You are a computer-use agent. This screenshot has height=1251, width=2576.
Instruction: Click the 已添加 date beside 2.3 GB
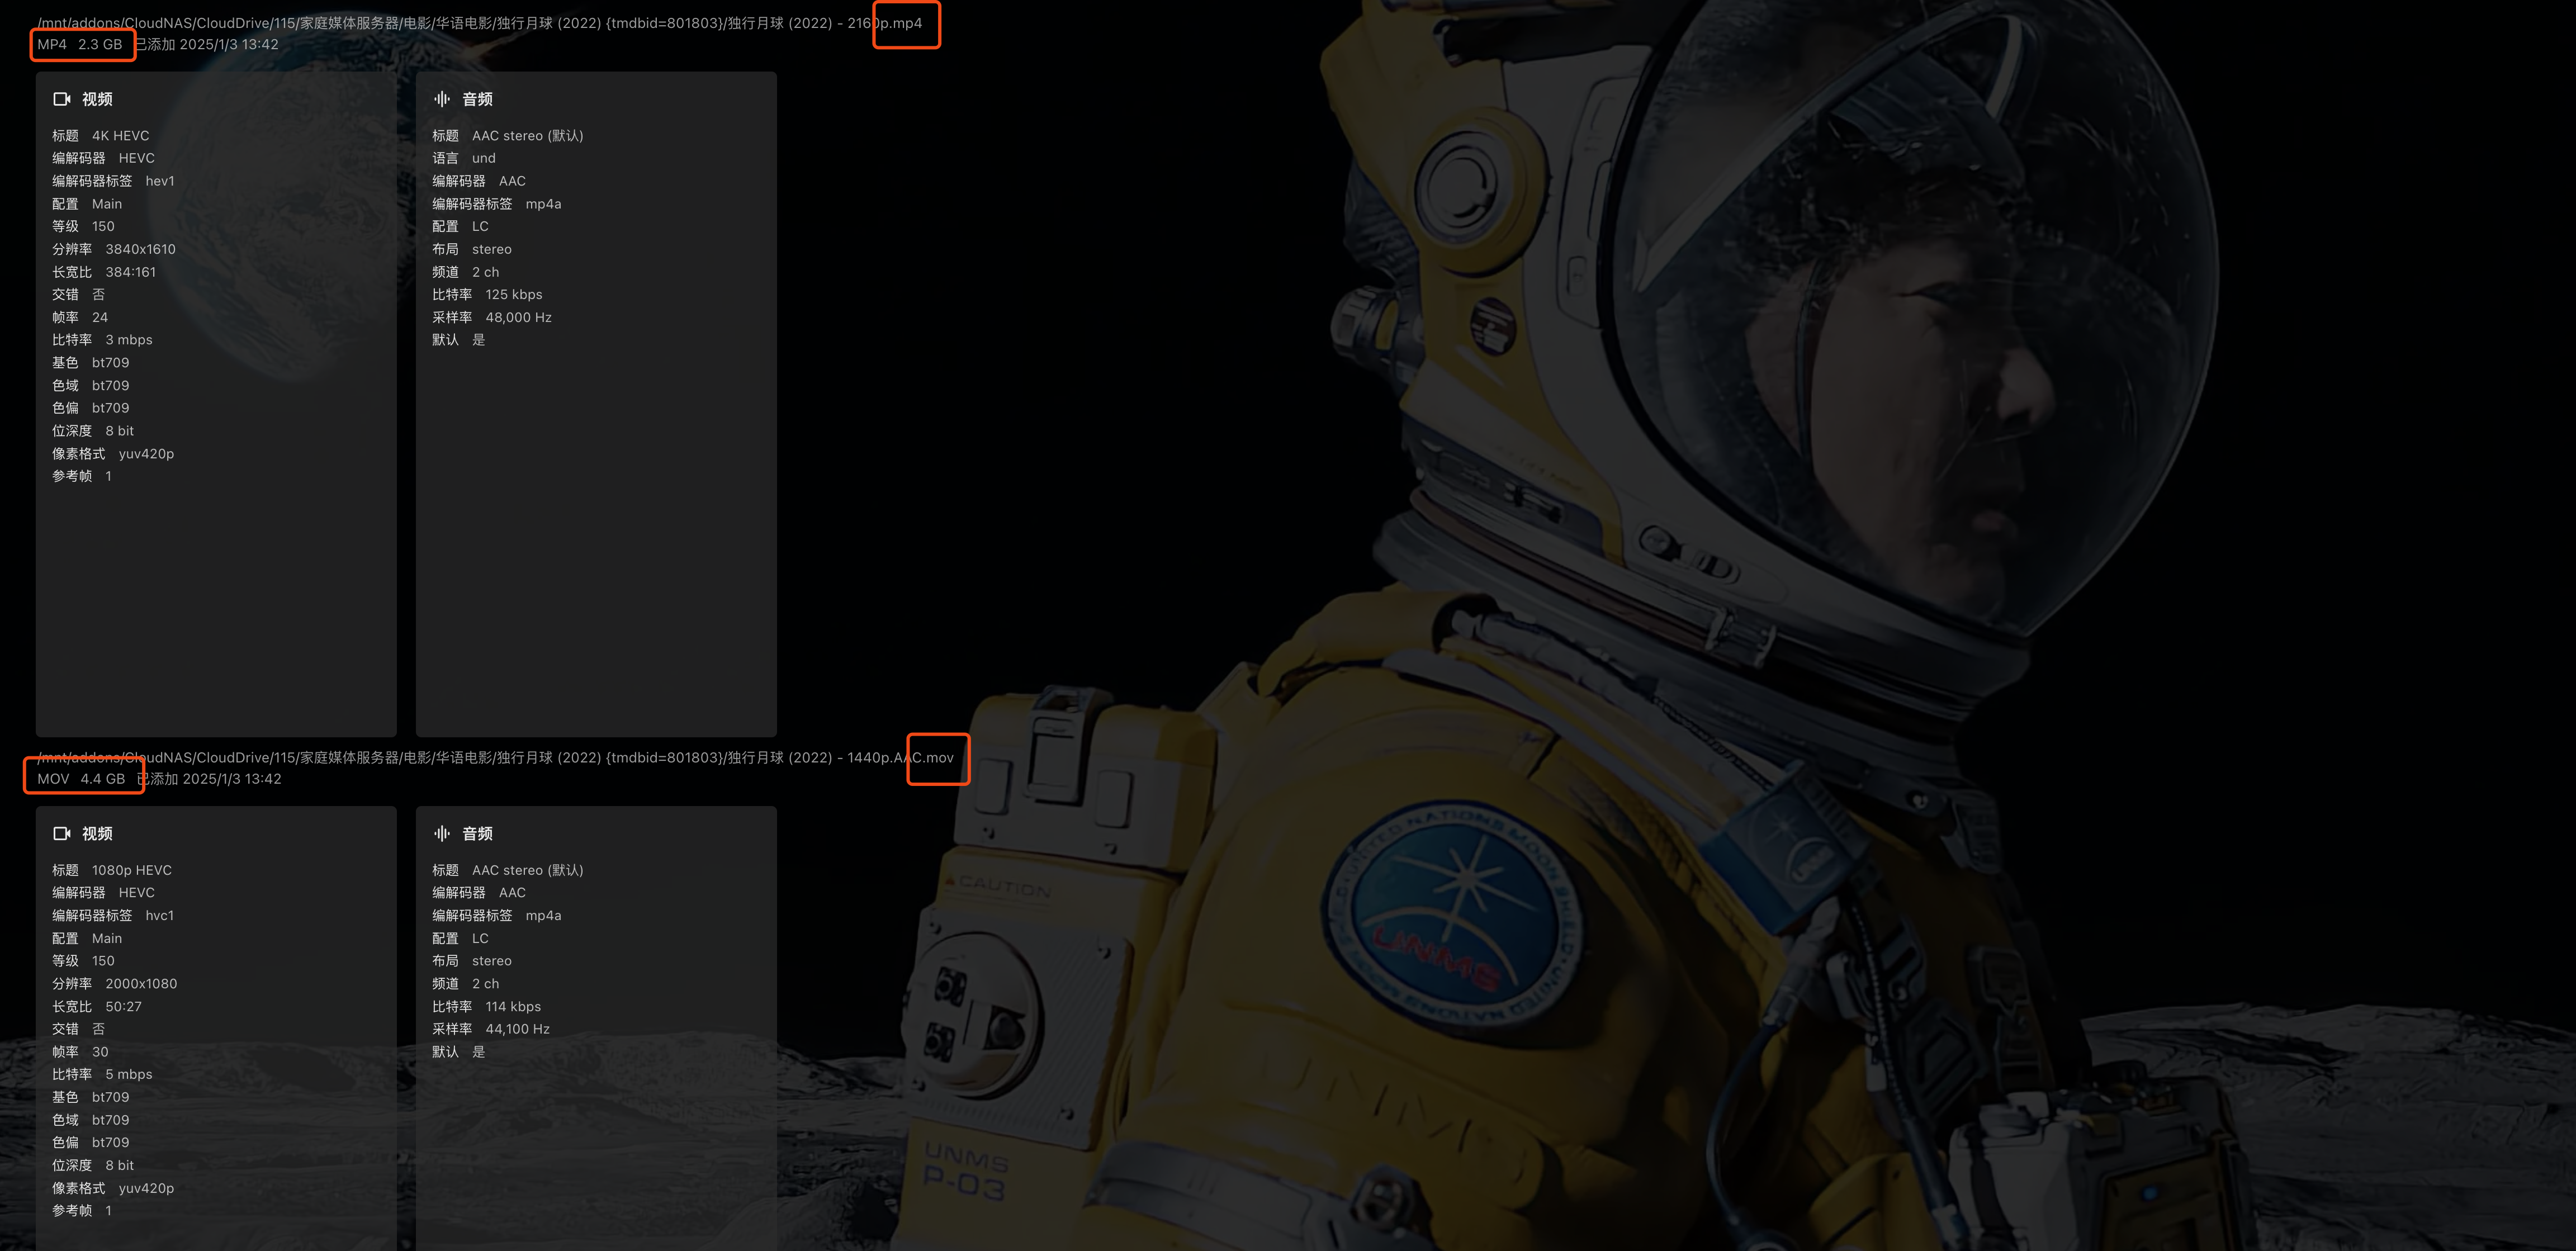click(207, 44)
